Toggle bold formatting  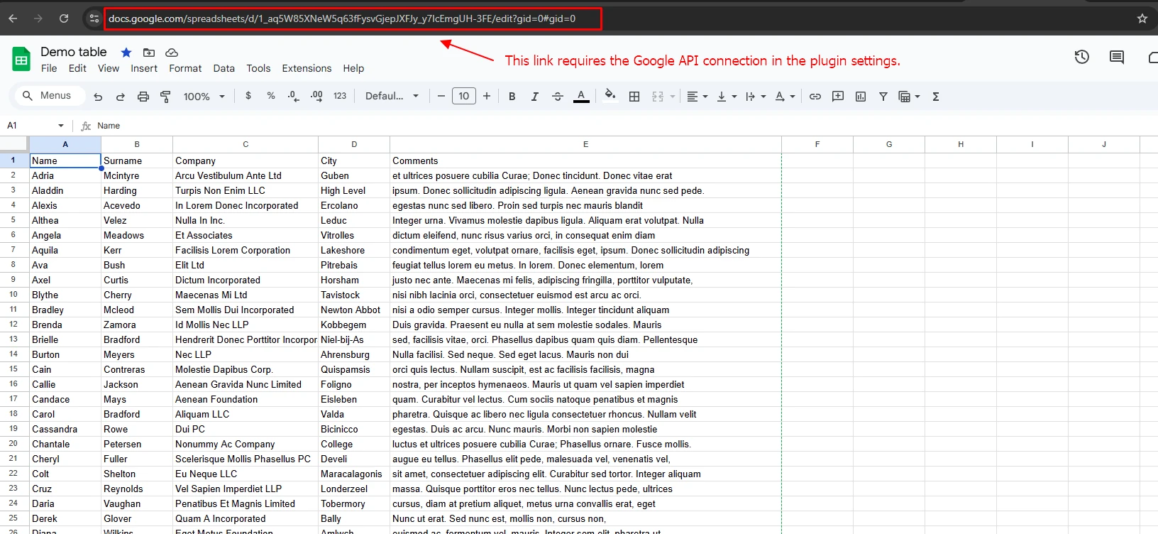click(x=512, y=97)
